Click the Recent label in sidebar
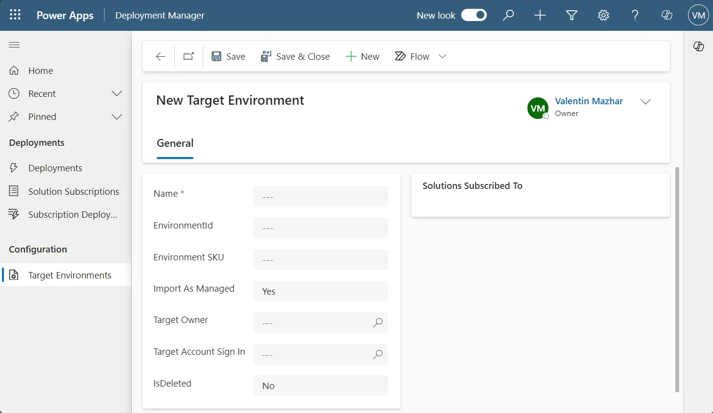Screen dimensions: 713x413 pos(42,93)
